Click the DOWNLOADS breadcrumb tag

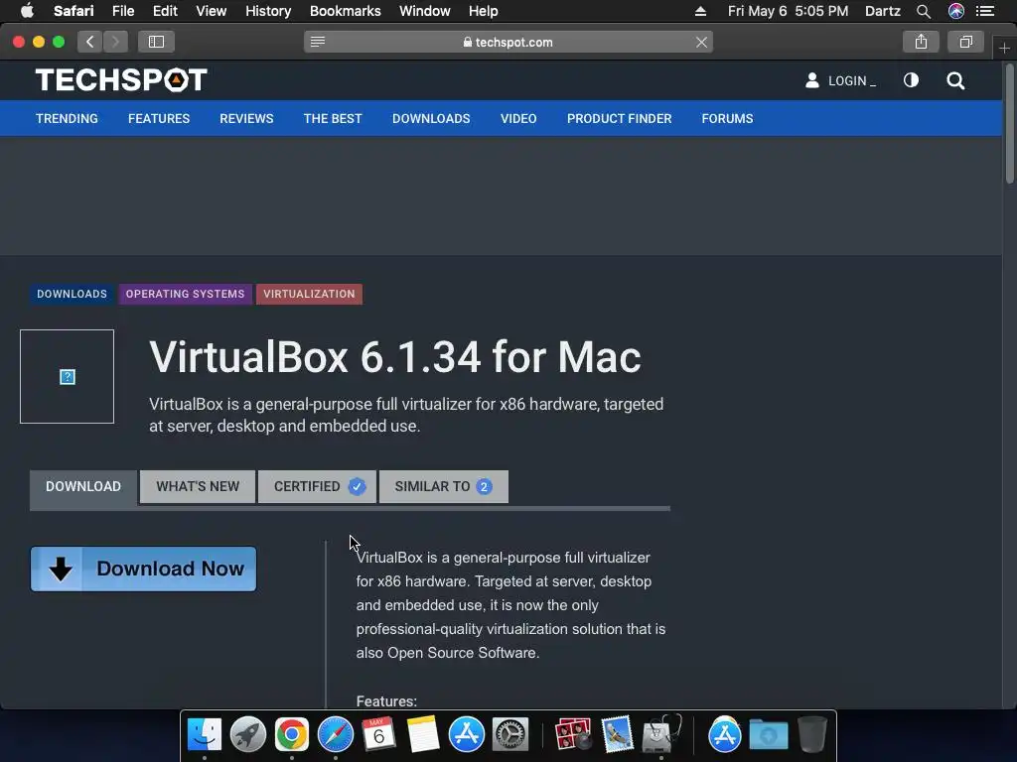[72, 294]
